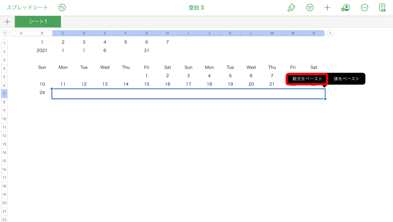Select row 1 header

click(x=4, y=43)
